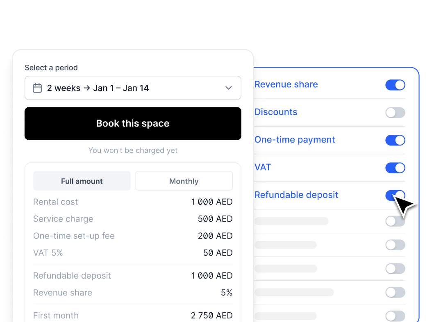Select the One-time payment label
This screenshot has width=434, height=322.
(x=295, y=140)
